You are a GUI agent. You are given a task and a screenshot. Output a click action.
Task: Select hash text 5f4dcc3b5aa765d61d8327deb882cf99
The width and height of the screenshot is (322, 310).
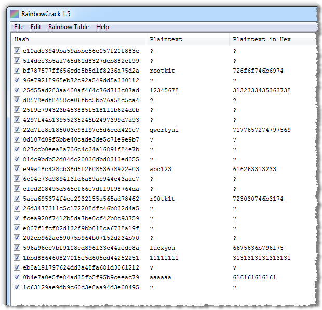pos(81,61)
